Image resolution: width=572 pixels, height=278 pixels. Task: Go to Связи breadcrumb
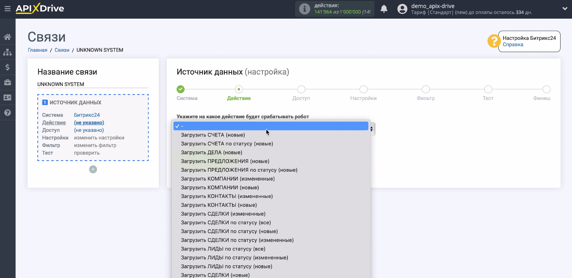(62, 50)
